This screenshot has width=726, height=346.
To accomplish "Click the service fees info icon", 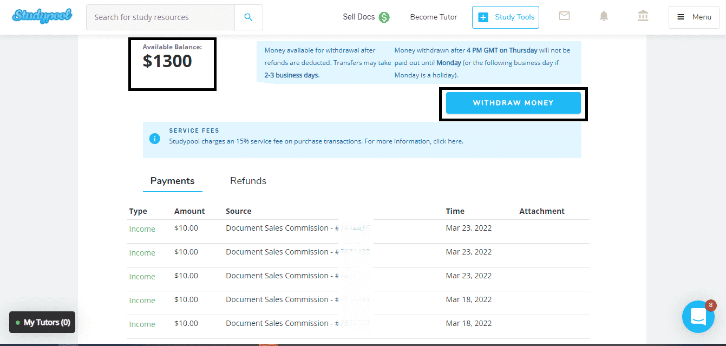I will pyautogui.click(x=155, y=139).
